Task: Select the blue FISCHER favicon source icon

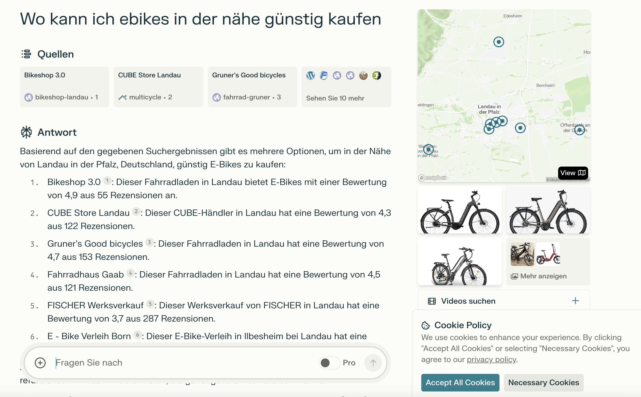Action: click(x=324, y=75)
